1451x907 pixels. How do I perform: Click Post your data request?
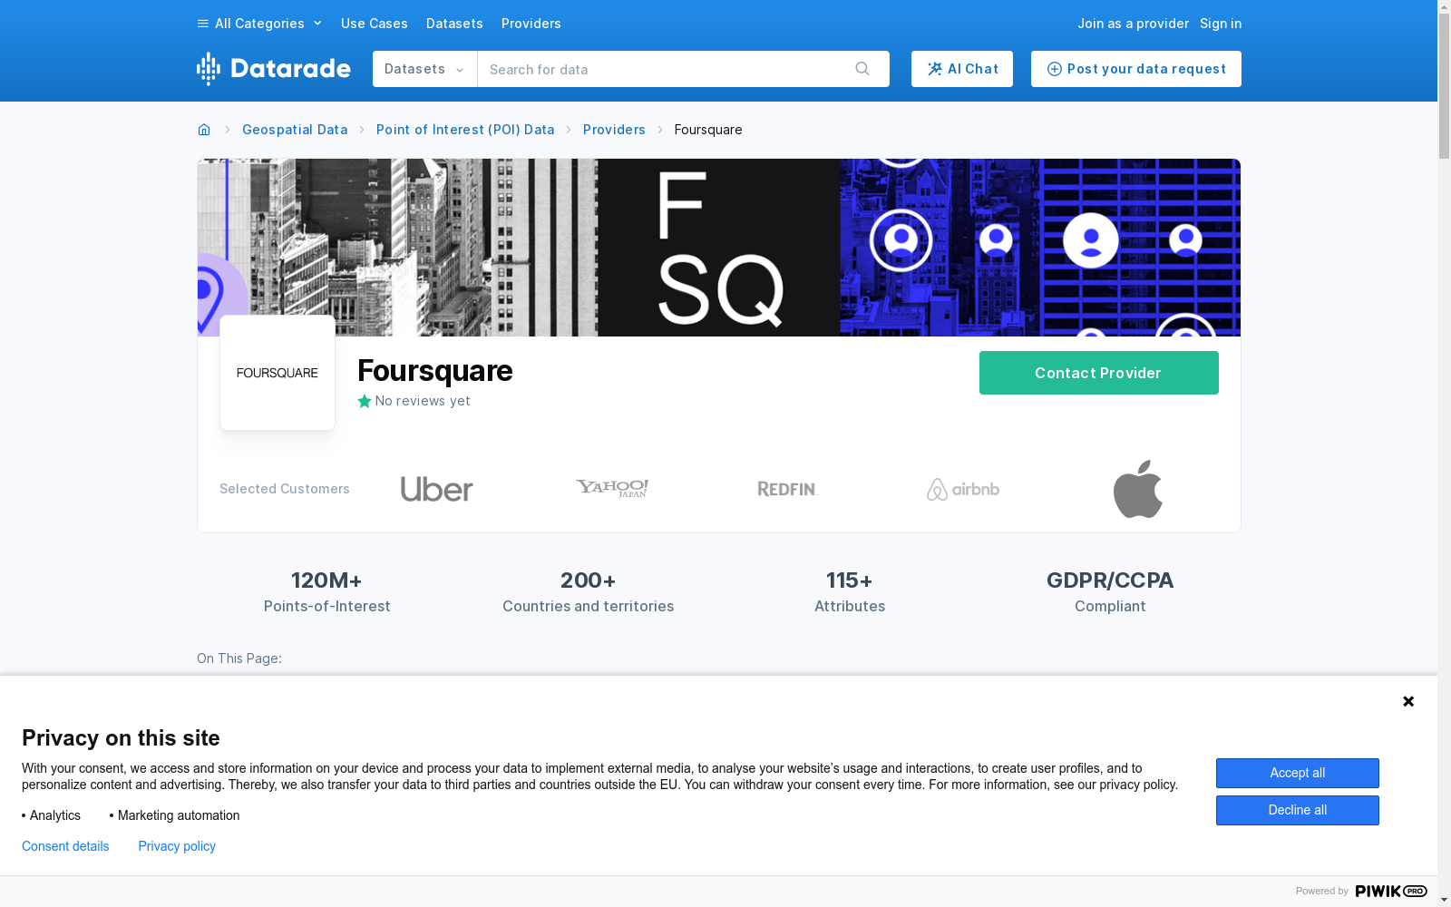1136,69
